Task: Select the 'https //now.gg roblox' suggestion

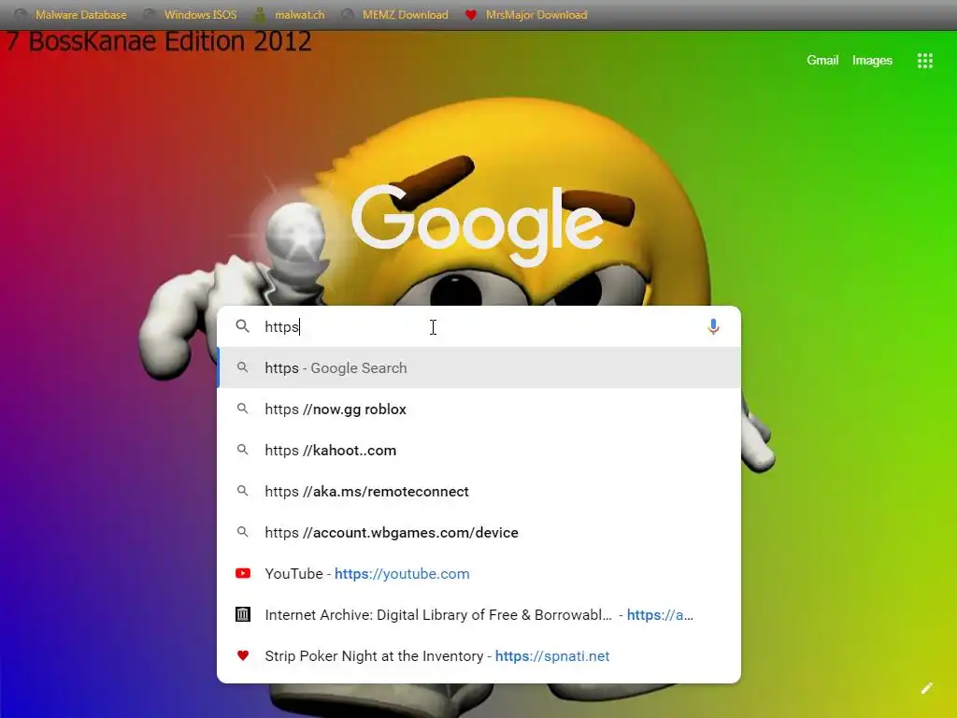Action: [478, 409]
